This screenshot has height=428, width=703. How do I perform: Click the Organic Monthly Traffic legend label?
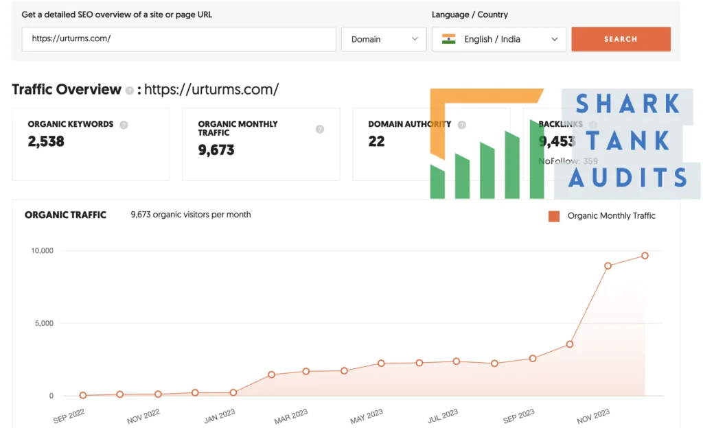tap(611, 216)
